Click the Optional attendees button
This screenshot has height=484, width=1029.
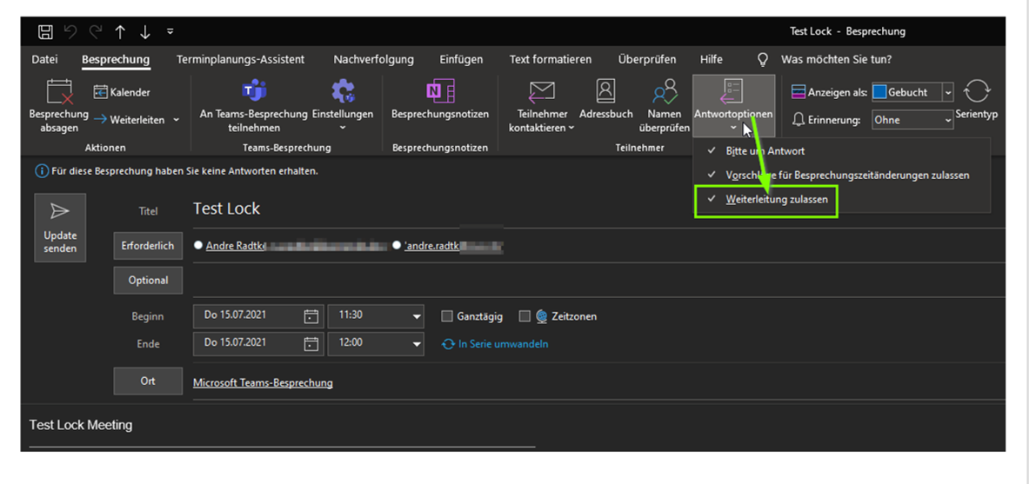click(x=148, y=280)
